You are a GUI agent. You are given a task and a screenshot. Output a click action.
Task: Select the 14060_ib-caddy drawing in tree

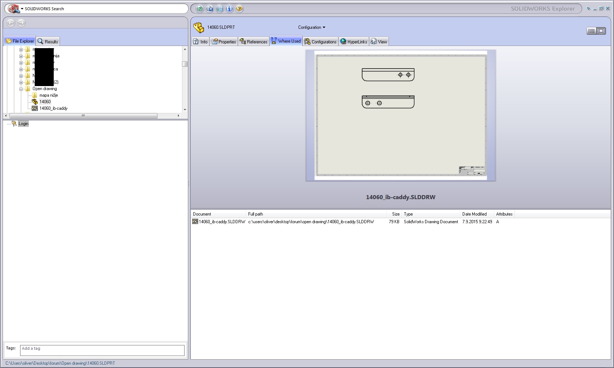(53, 108)
